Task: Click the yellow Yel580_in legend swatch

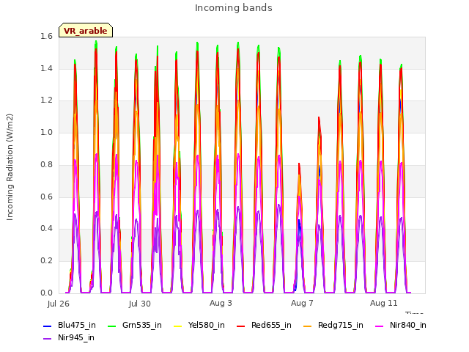Action: point(177,326)
